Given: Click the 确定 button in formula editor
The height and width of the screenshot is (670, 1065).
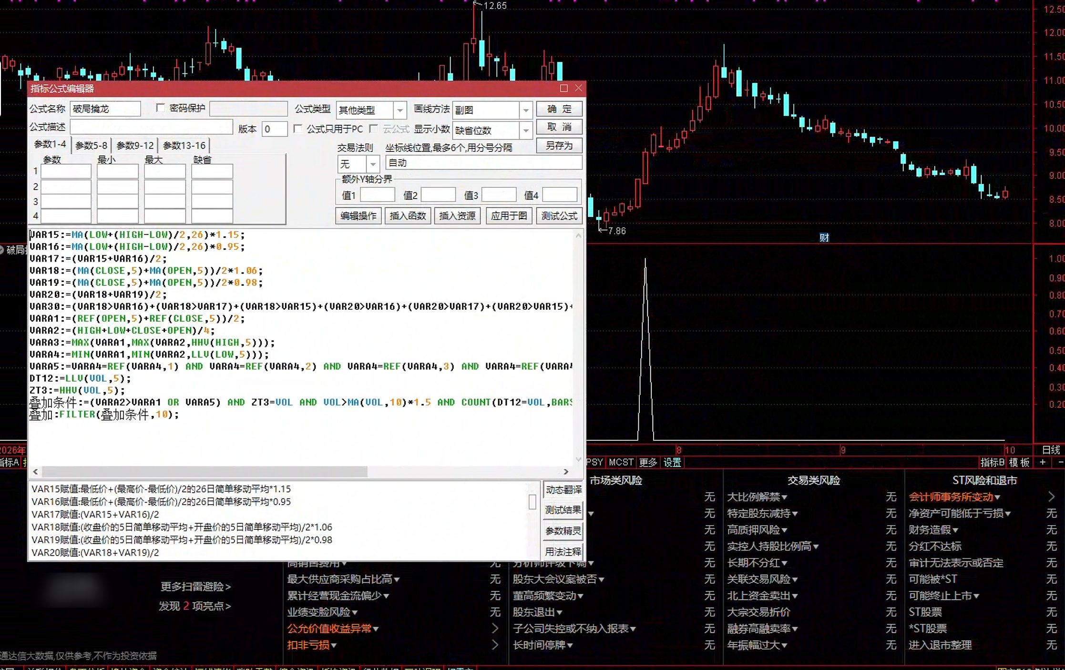Looking at the screenshot, I should 559,109.
